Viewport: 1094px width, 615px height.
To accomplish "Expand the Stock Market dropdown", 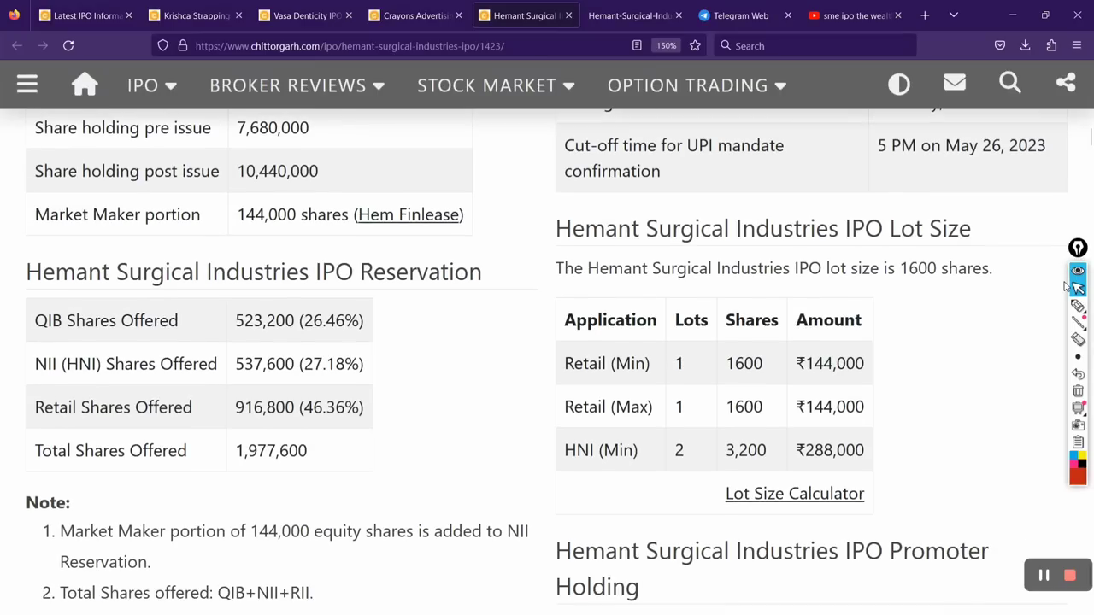I will click(x=496, y=85).
